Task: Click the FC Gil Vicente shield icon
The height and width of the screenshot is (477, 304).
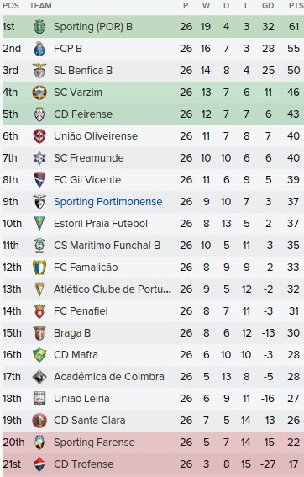Action: [39, 180]
